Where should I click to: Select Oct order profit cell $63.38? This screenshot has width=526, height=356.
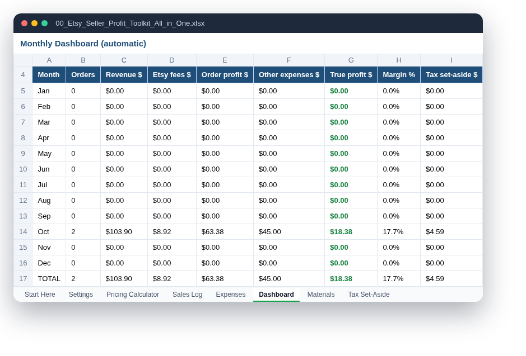point(225,232)
